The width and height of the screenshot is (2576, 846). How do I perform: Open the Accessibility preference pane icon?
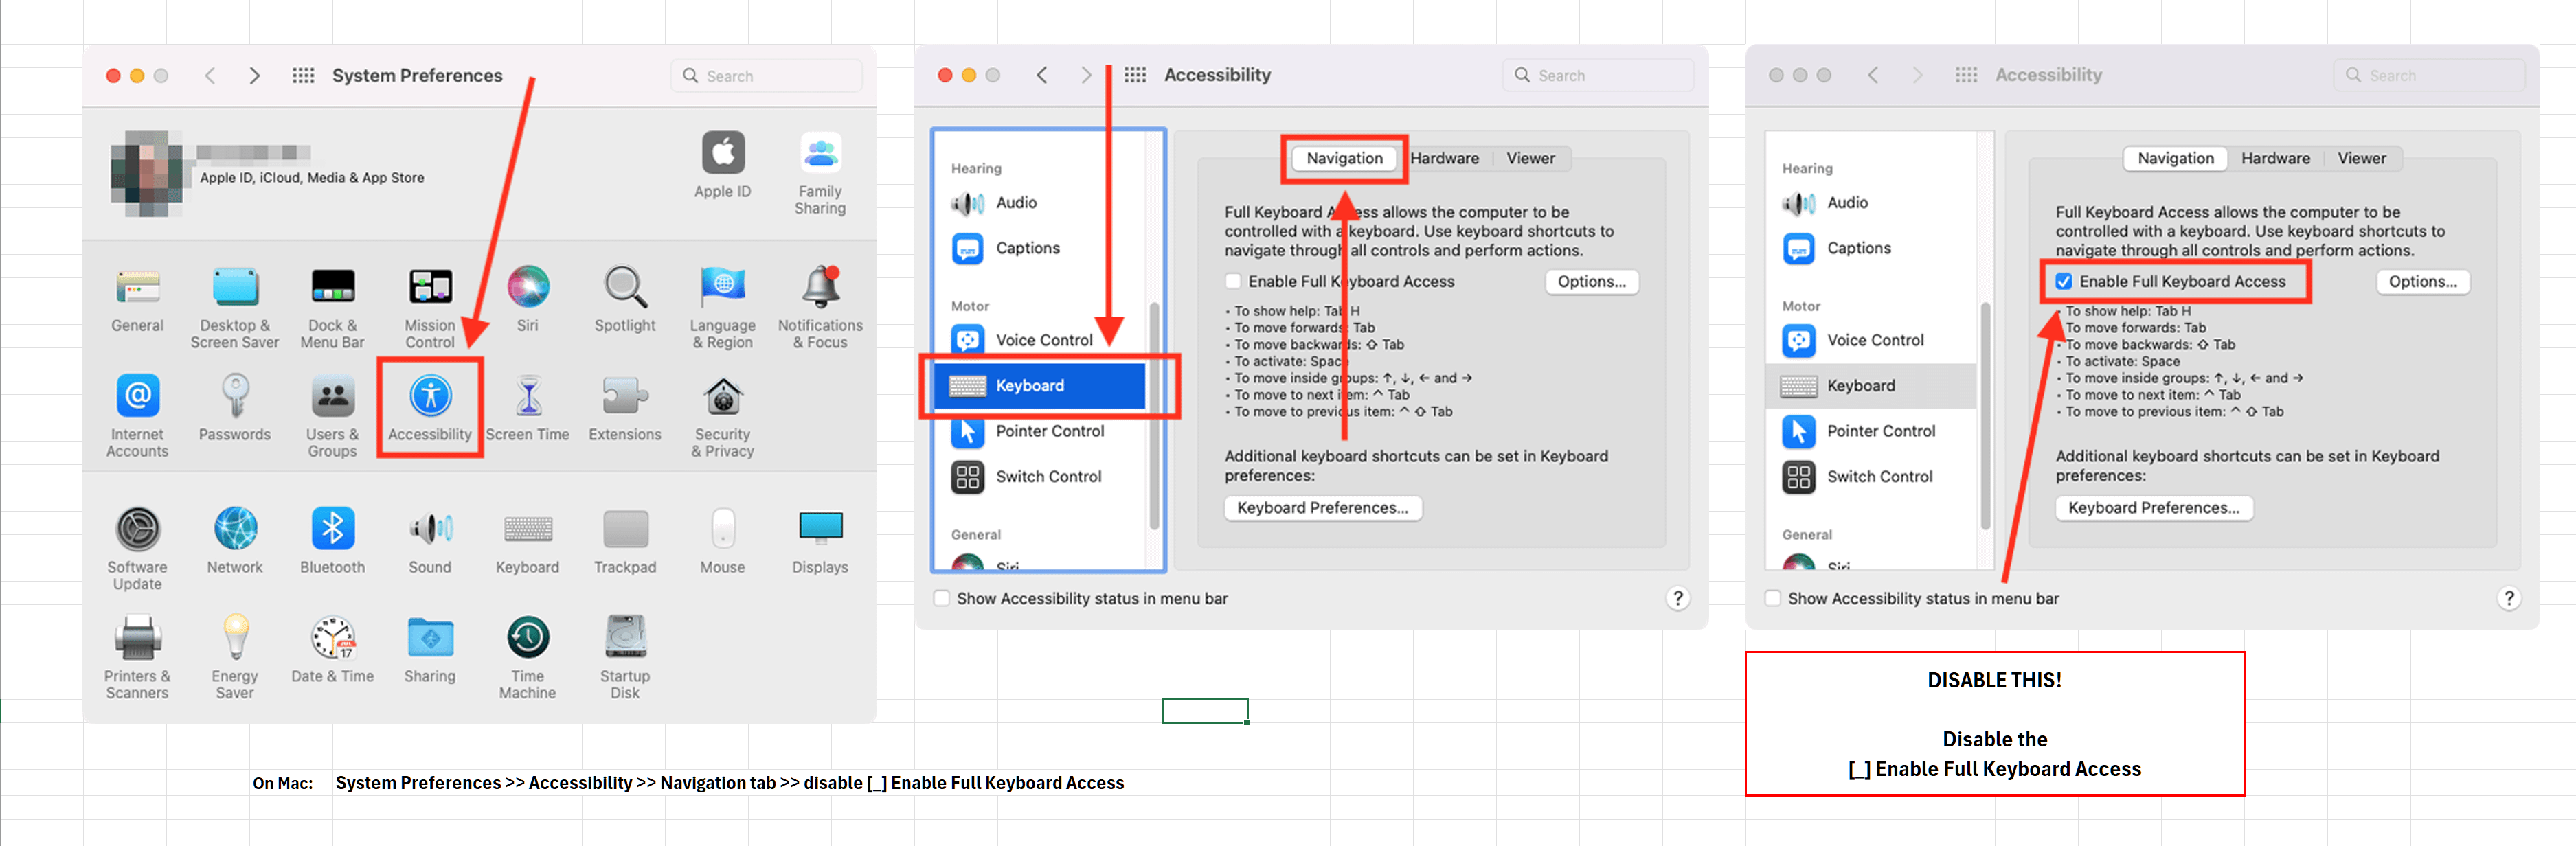(x=430, y=397)
